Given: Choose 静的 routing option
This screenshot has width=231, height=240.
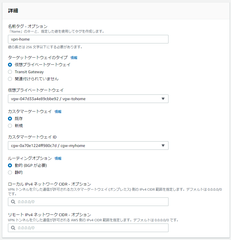Looking at the screenshot, I should [x=10, y=172].
